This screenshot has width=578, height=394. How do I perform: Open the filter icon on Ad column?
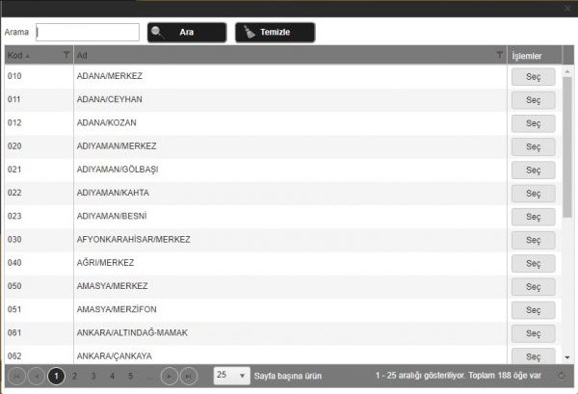(x=499, y=55)
